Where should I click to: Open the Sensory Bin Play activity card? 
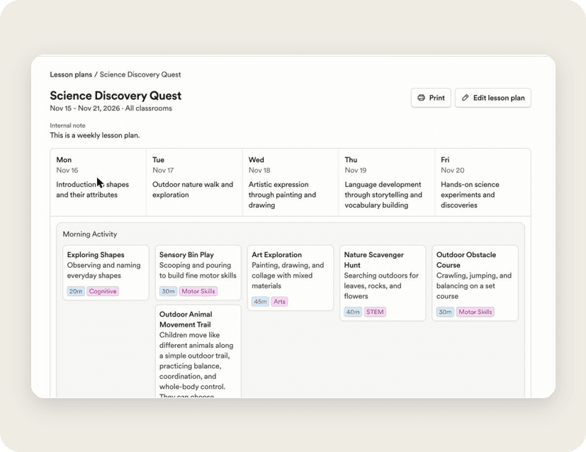(x=198, y=273)
